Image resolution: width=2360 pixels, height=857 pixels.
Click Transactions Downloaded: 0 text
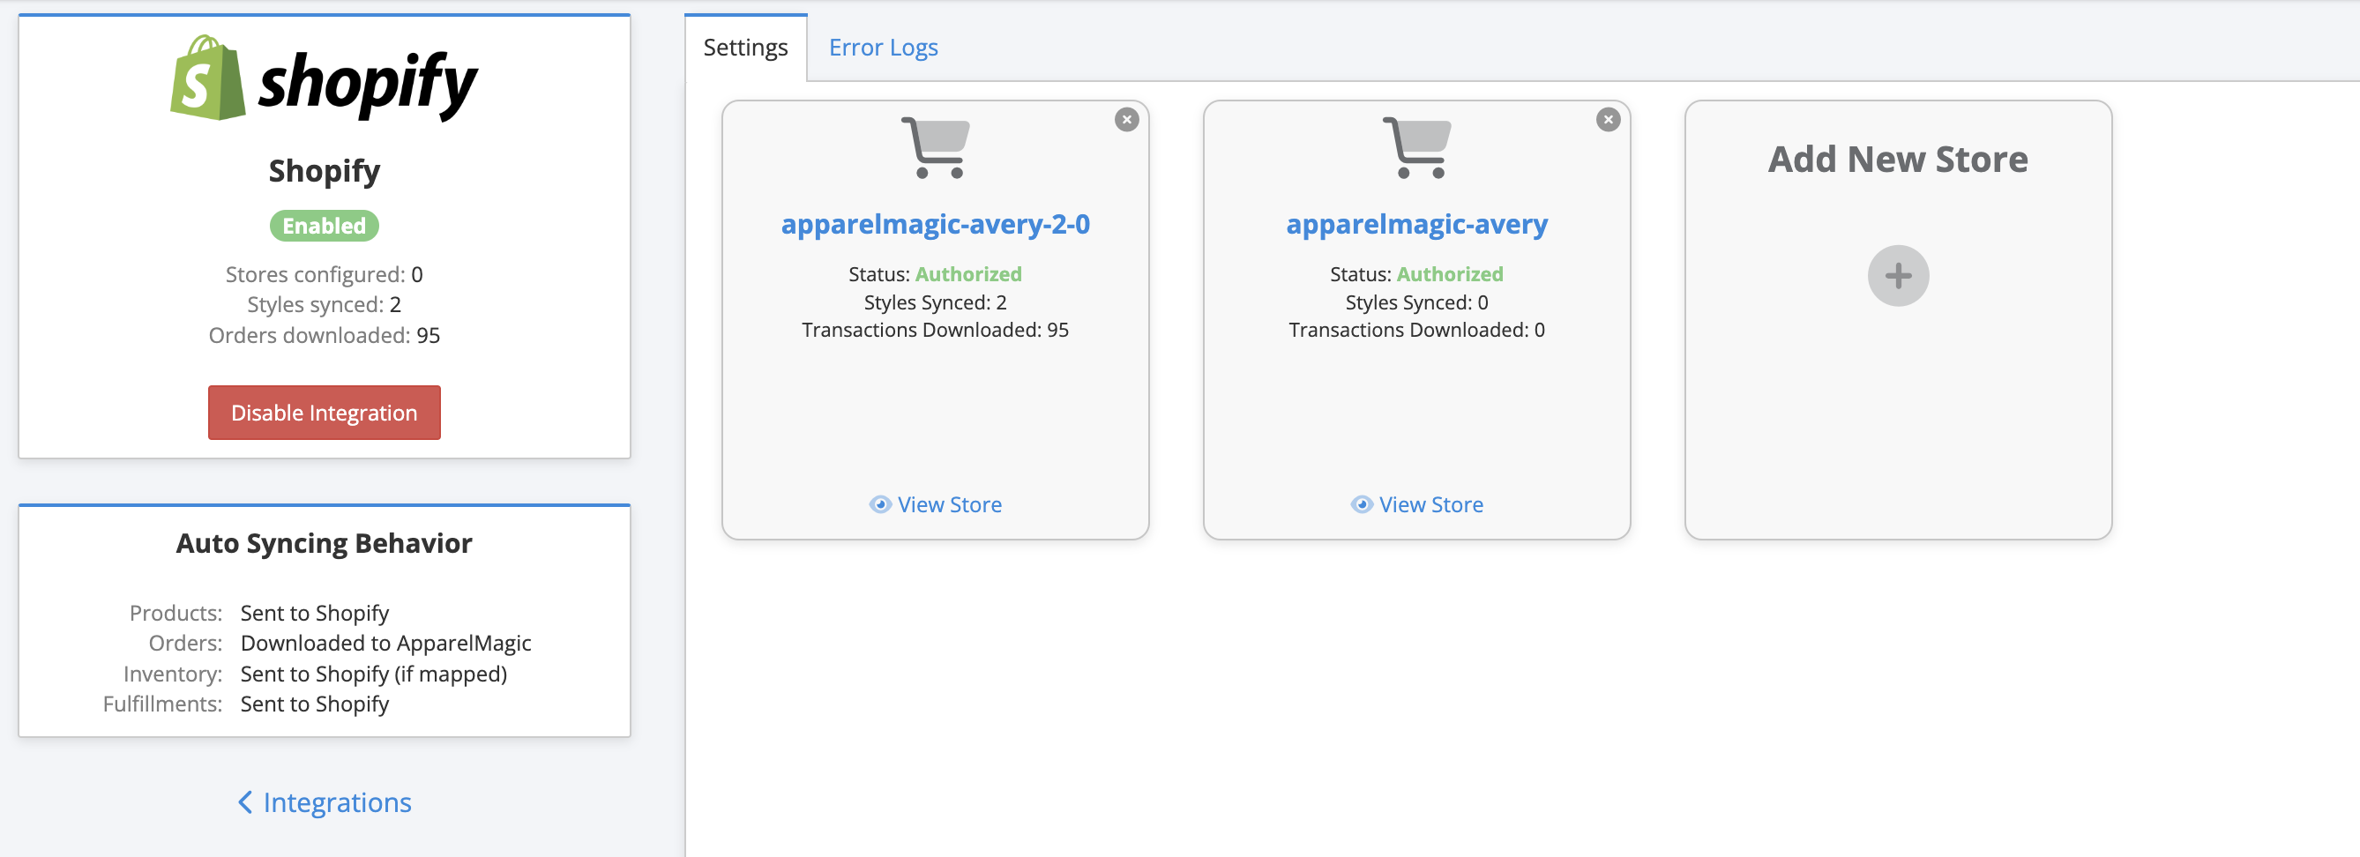(x=1416, y=330)
